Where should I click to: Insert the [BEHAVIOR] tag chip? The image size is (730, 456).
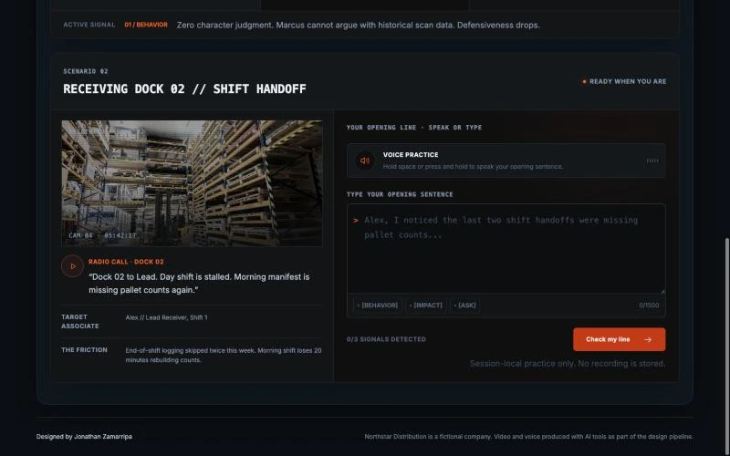378,306
